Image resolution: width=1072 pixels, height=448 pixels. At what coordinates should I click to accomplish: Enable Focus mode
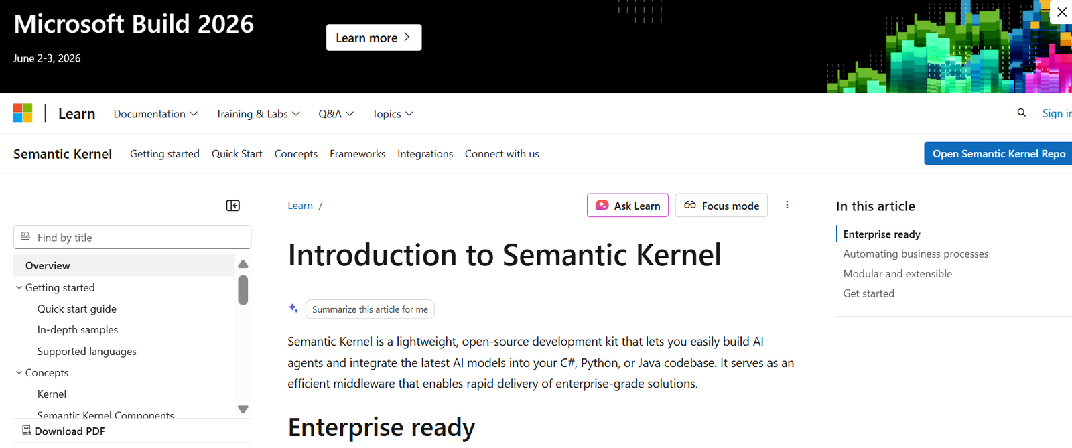722,206
